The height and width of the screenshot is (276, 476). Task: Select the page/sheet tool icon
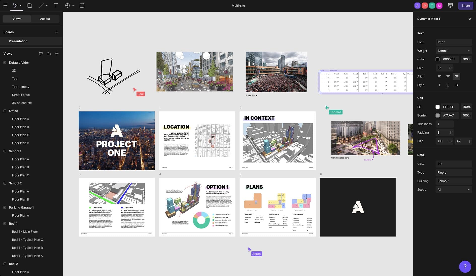pos(30,6)
